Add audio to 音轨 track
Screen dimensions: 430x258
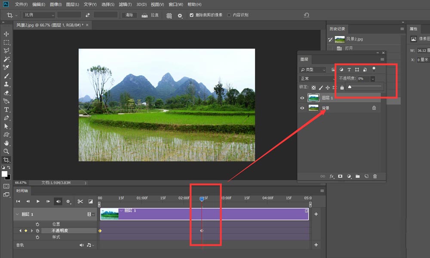pyautogui.click(x=316, y=245)
